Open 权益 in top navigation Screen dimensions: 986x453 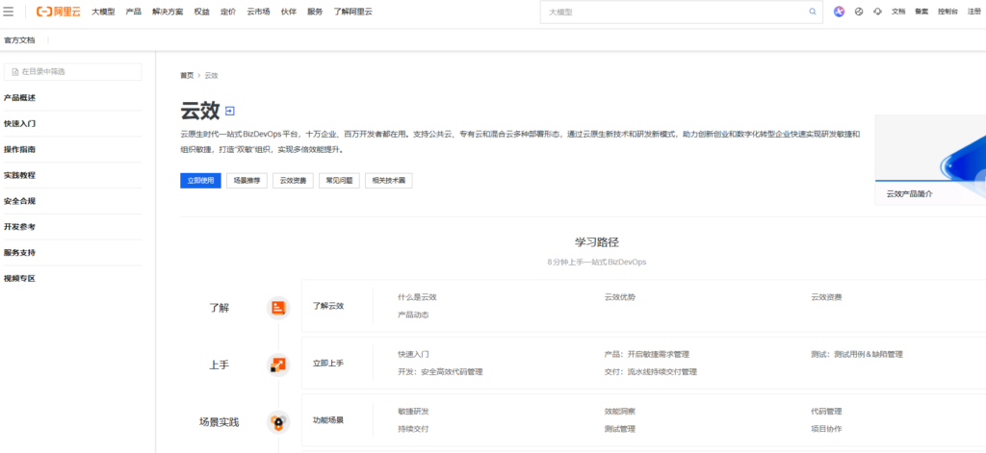pyautogui.click(x=202, y=12)
